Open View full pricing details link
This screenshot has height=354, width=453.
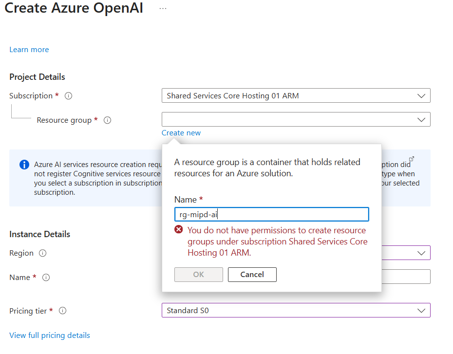click(50, 335)
